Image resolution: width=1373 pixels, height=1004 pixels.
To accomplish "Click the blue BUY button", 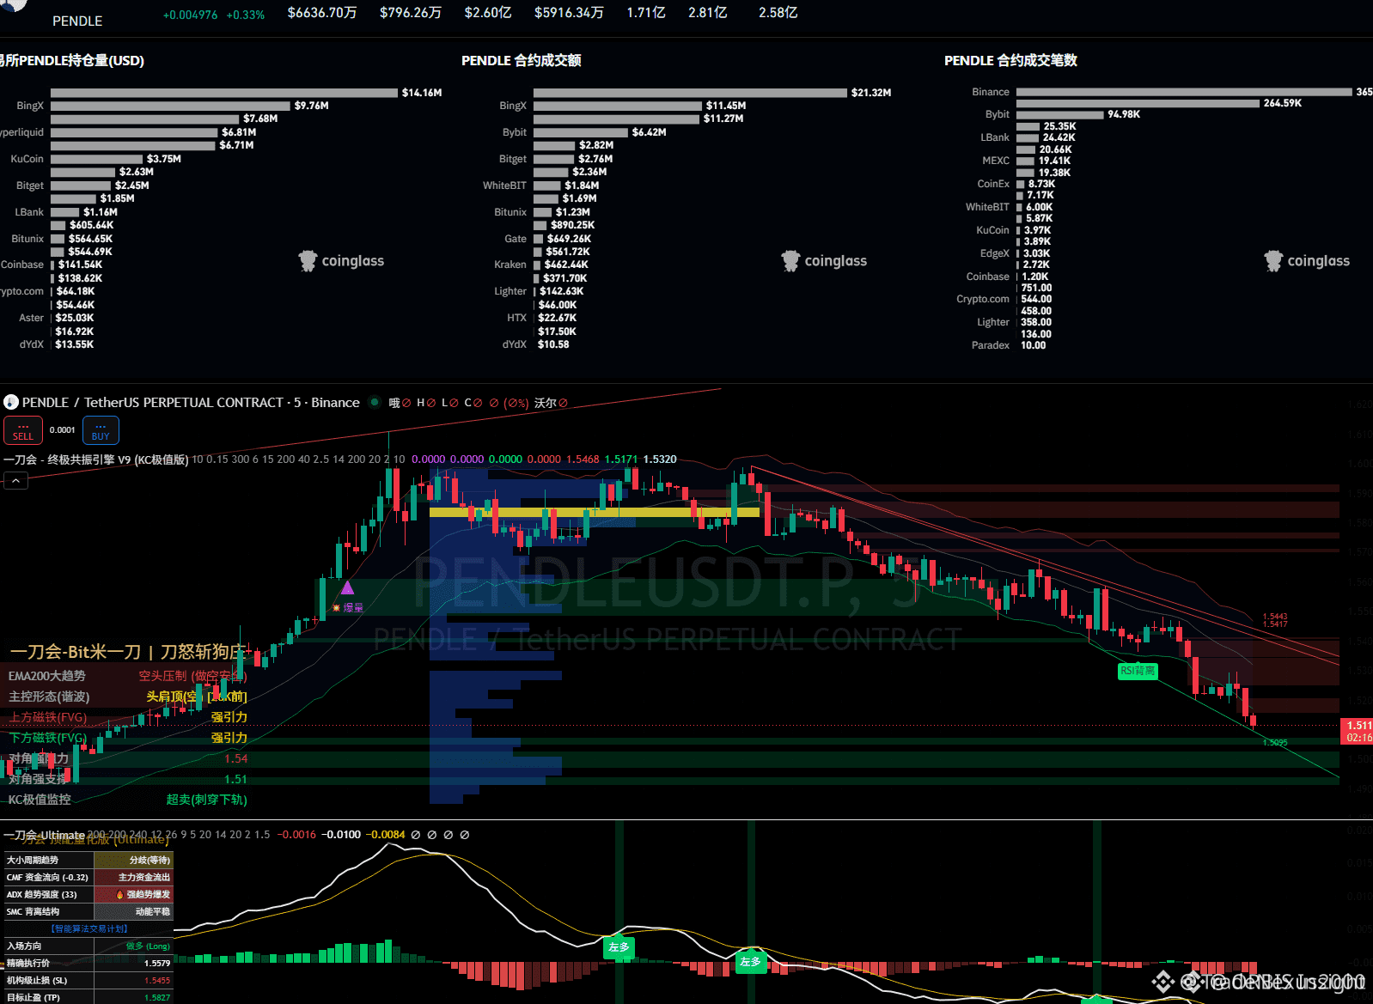I will pyautogui.click(x=101, y=430).
